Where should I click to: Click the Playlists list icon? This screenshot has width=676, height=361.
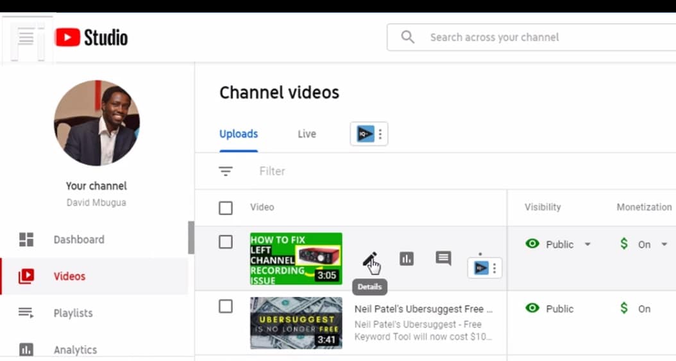[26, 313]
